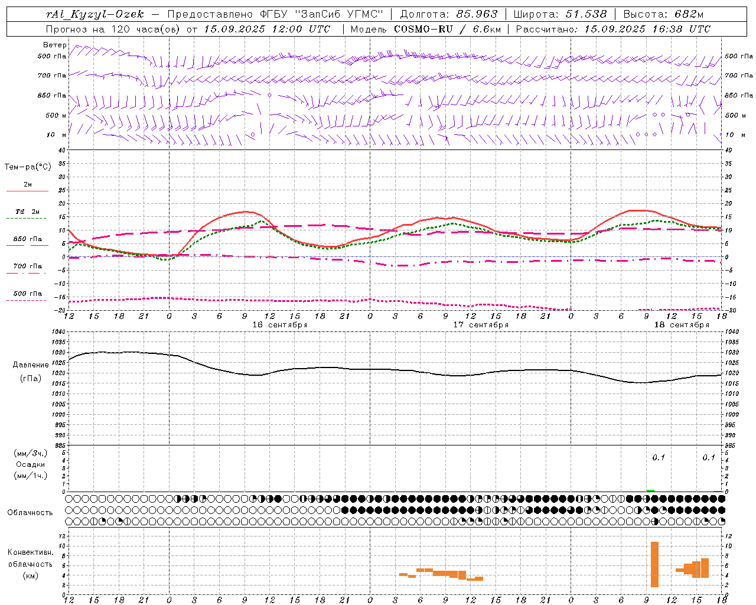The height and width of the screenshot is (605, 756).
Task: Click the '(мм/1ч.)' precipitation unit label
Action: point(31,476)
